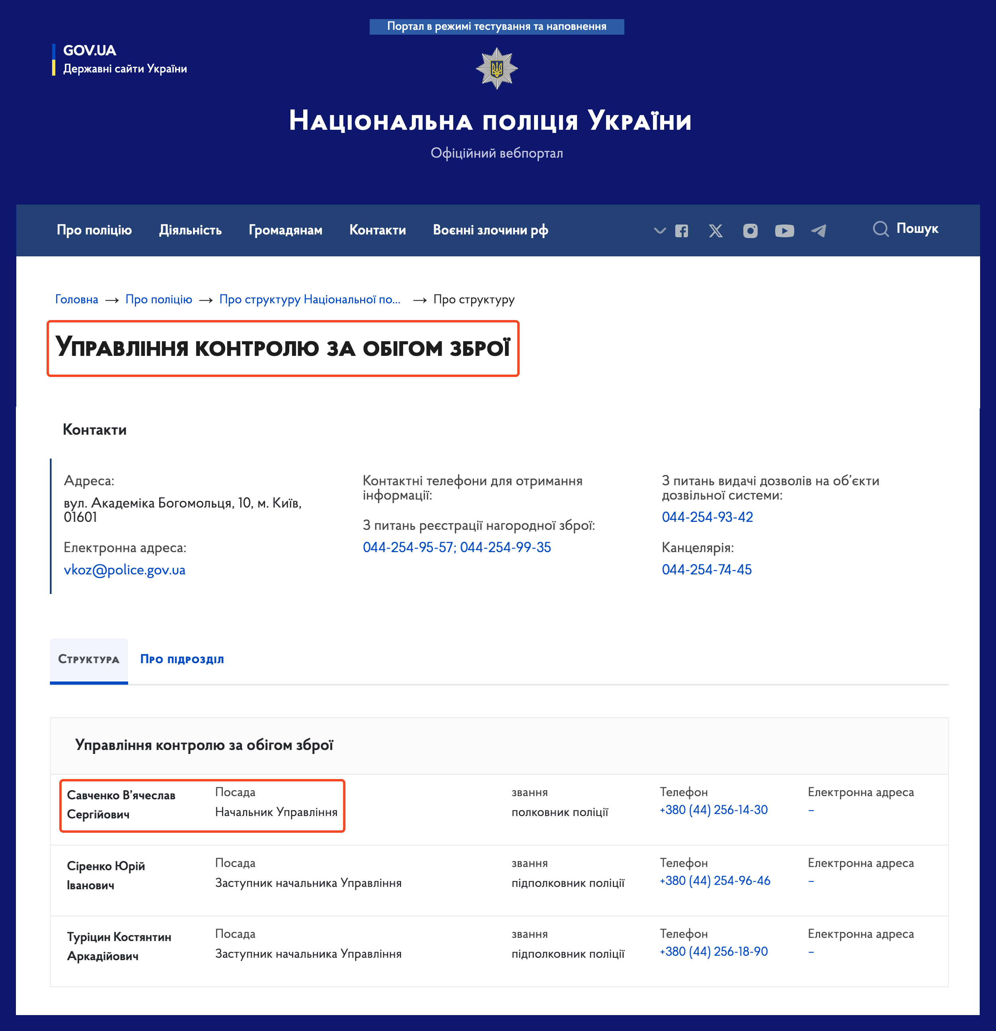
Task: Open the X (Twitter) profile icon
Action: tap(716, 231)
